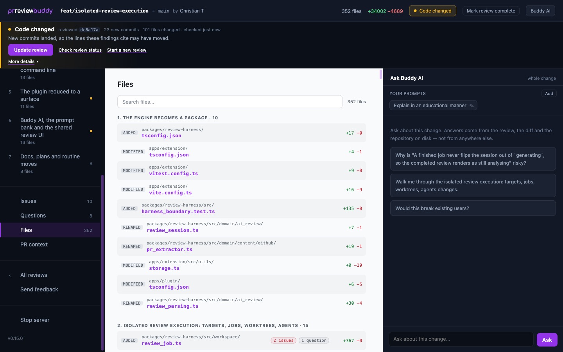Click the Check review status link
The image size is (563, 352).
(80, 50)
